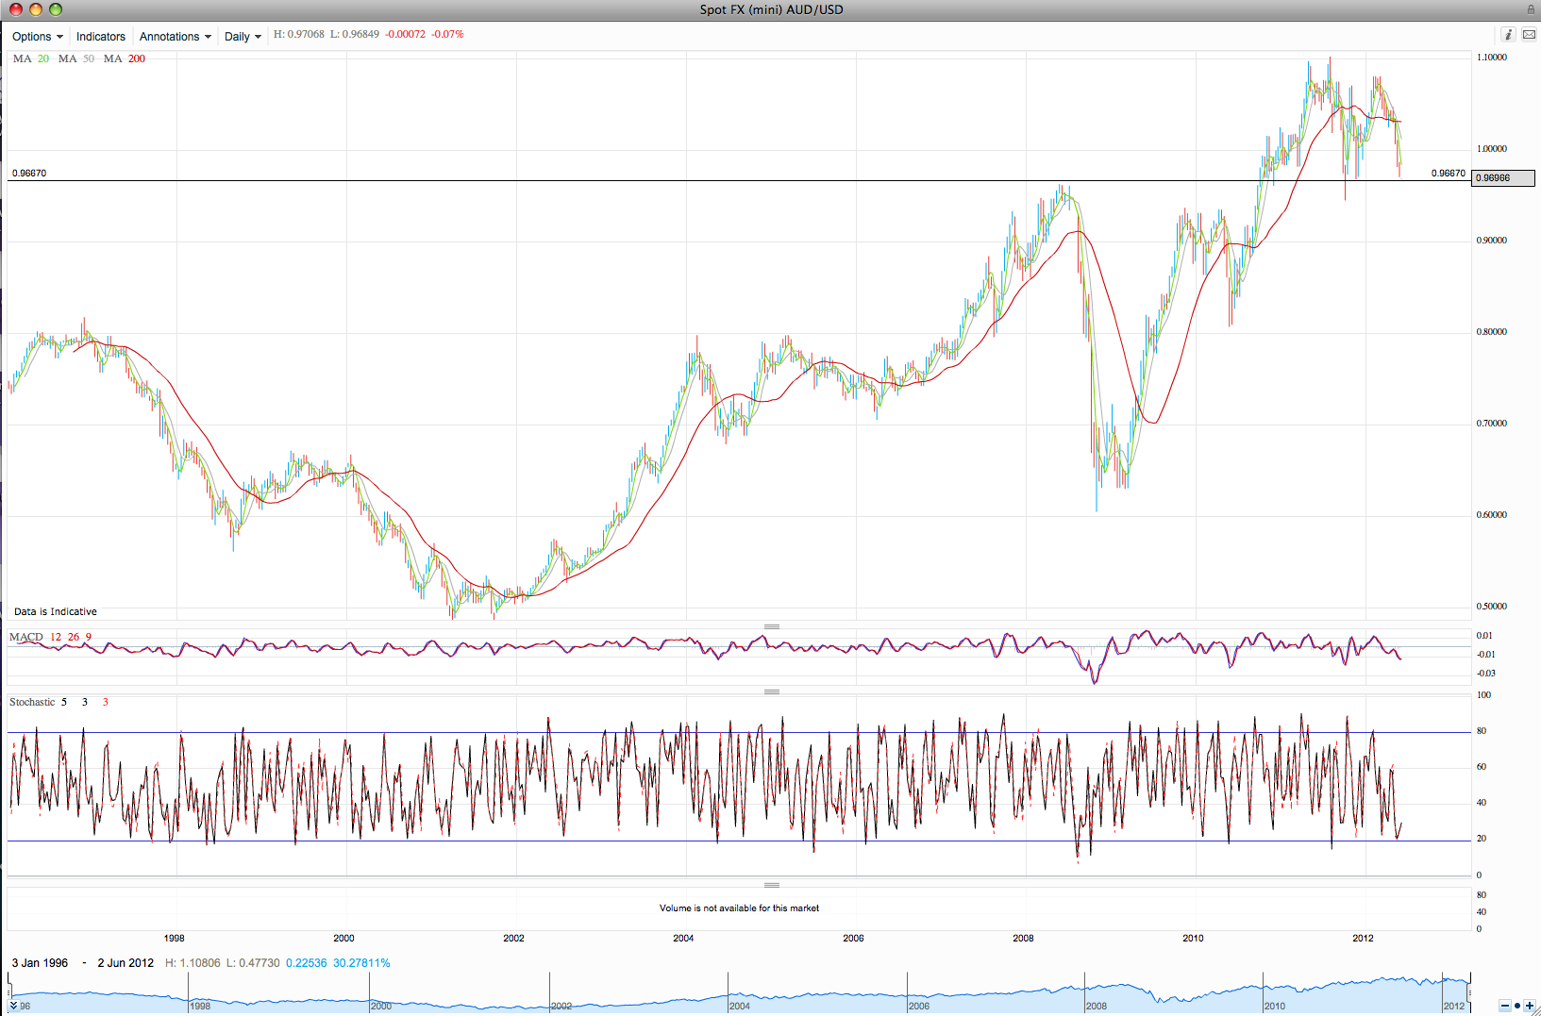Click the info (i) icon below the lock

coord(1507,34)
